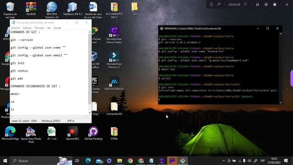Open Edición menu in Notepad
Screen dimensions: 293x165
point(27,28)
